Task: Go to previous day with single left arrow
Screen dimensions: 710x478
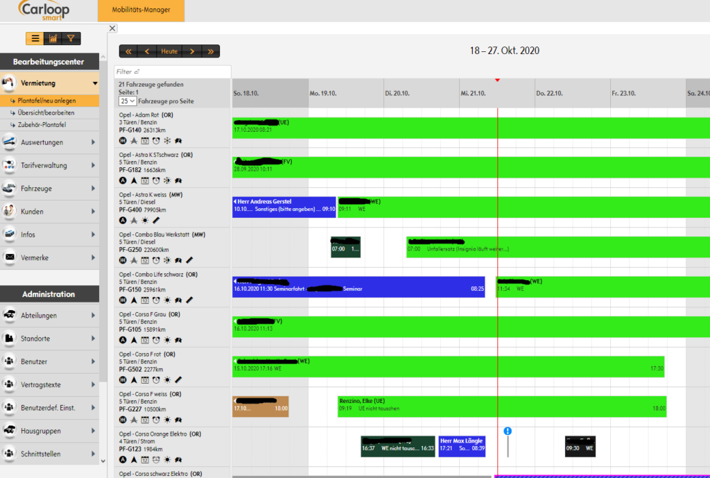Action: point(147,51)
